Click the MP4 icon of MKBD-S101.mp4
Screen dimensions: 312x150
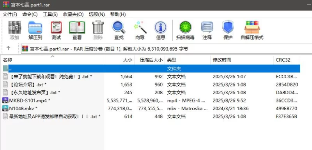5,101
